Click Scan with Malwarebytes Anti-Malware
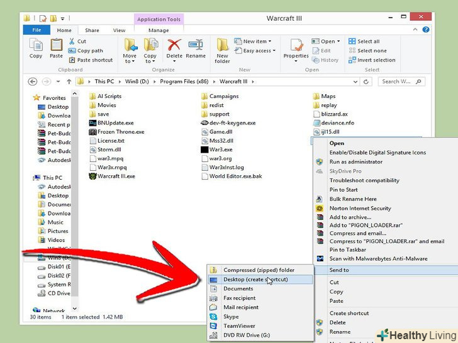458x343 pixels. point(378,259)
